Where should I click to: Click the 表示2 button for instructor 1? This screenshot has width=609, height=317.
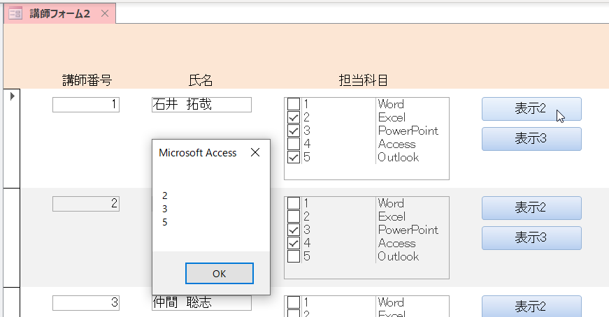click(x=531, y=109)
